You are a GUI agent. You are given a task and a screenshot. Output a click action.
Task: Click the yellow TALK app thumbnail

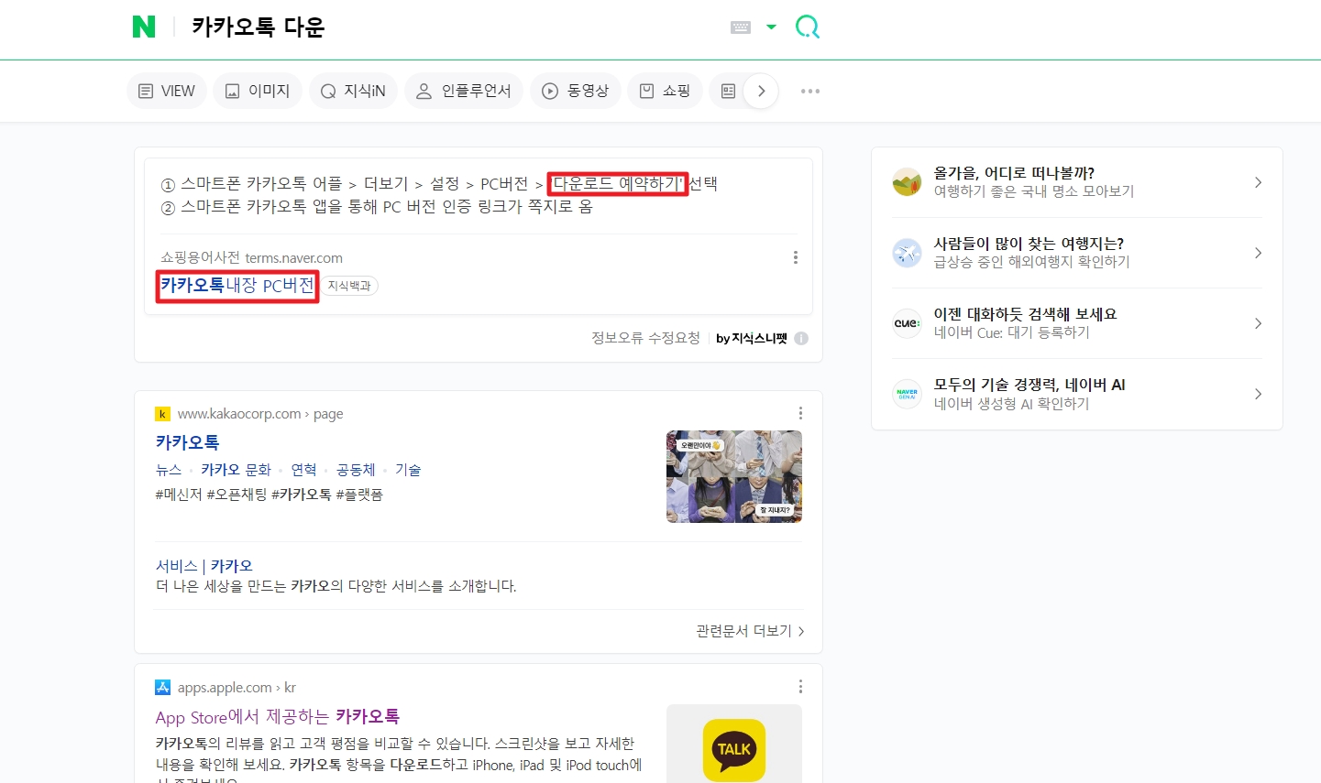(x=733, y=749)
